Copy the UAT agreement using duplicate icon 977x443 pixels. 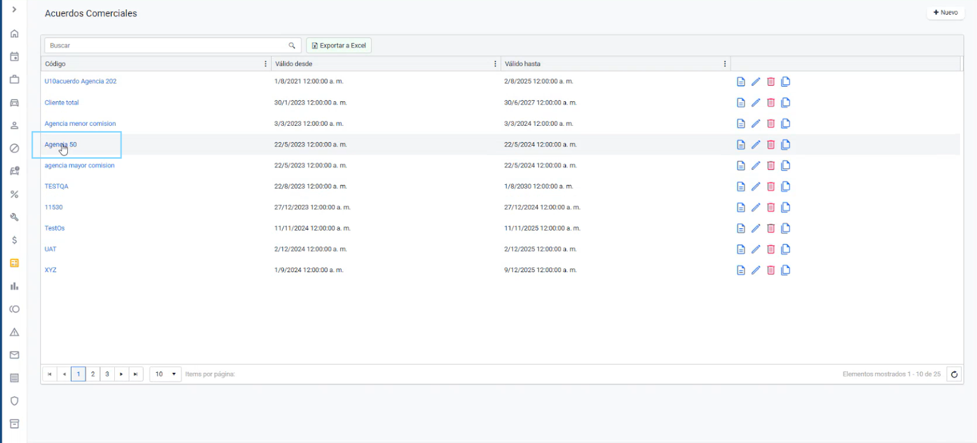coord(786,249)
